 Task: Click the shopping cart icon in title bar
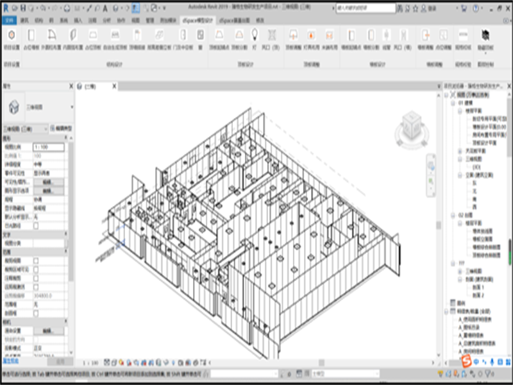(x=464, y=8)
